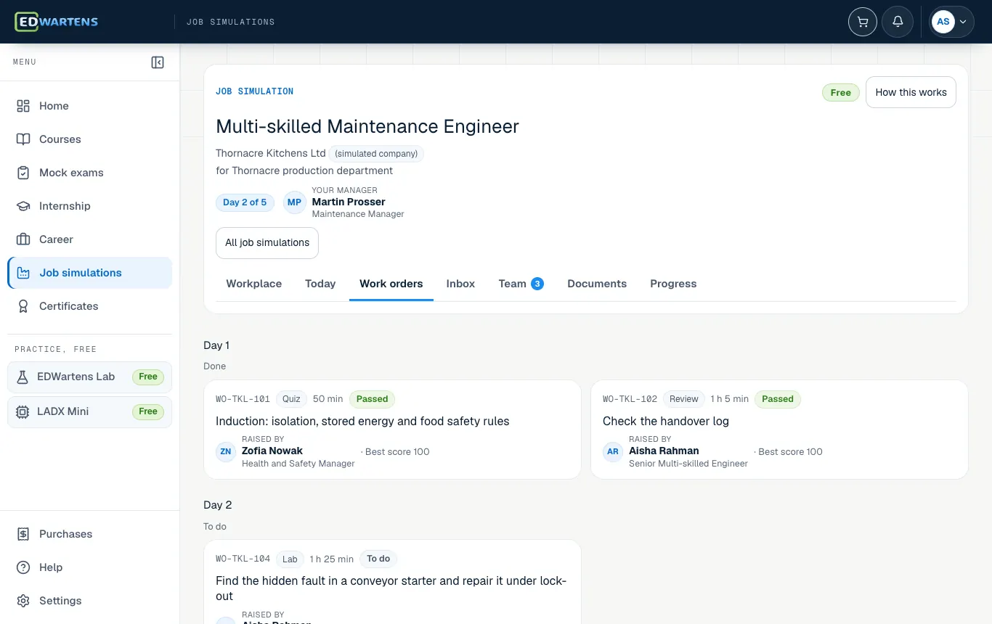Viewport: 992px width, 624px height.
Task: Click the Courses book icon
Action: [x=23, y=139]
